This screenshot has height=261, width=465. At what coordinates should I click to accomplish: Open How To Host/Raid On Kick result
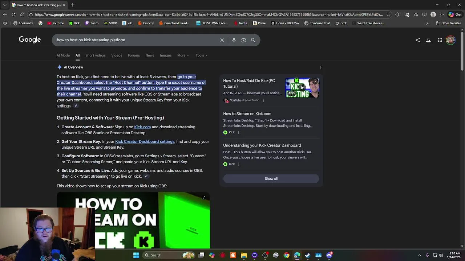click(249, 84)
